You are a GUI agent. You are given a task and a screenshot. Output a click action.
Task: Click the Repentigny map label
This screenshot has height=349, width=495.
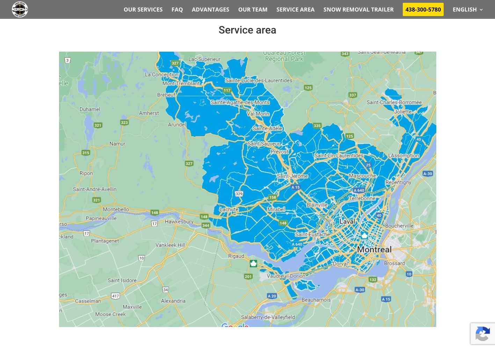(398, 182)
